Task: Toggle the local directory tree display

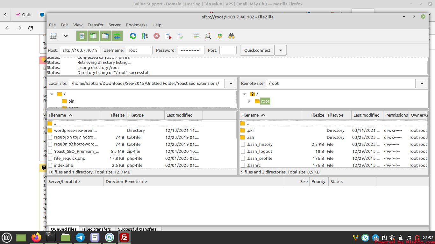Action: pyautogui.click(x=94, y=36)
